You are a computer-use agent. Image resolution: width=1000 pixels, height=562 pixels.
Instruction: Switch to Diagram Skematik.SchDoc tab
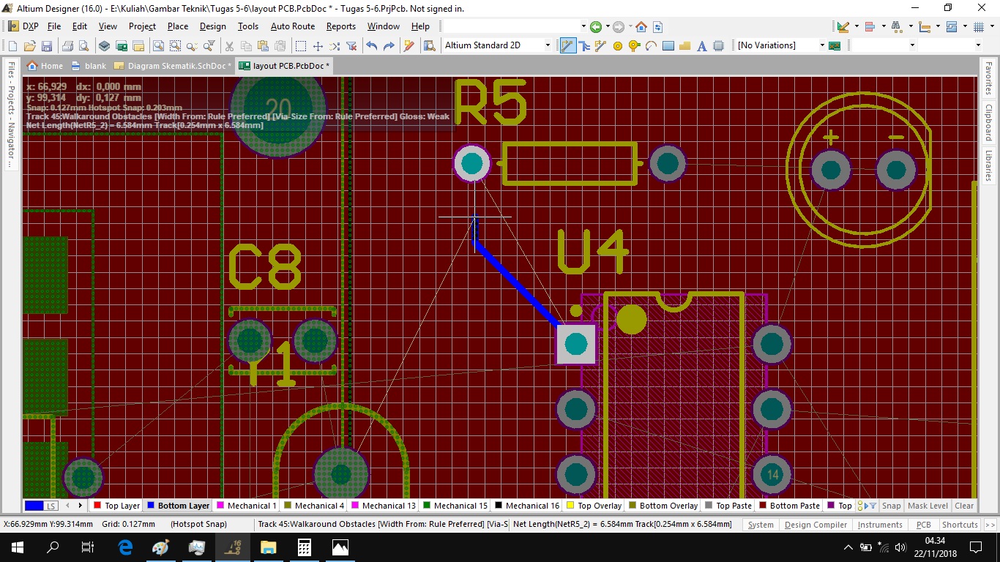point(173,66)
